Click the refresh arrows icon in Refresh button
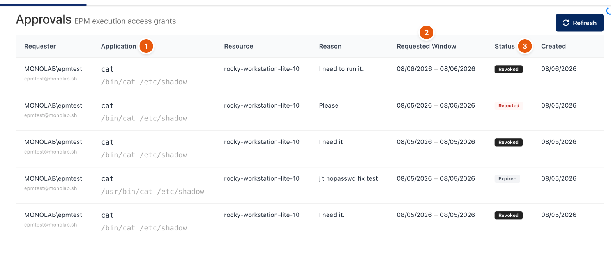The width and height of the screenshot is (611, 267). (566, 23)
